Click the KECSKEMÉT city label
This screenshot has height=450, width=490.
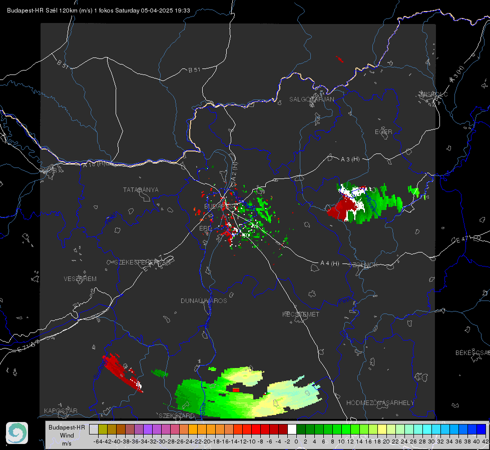(x=301, y=314)
